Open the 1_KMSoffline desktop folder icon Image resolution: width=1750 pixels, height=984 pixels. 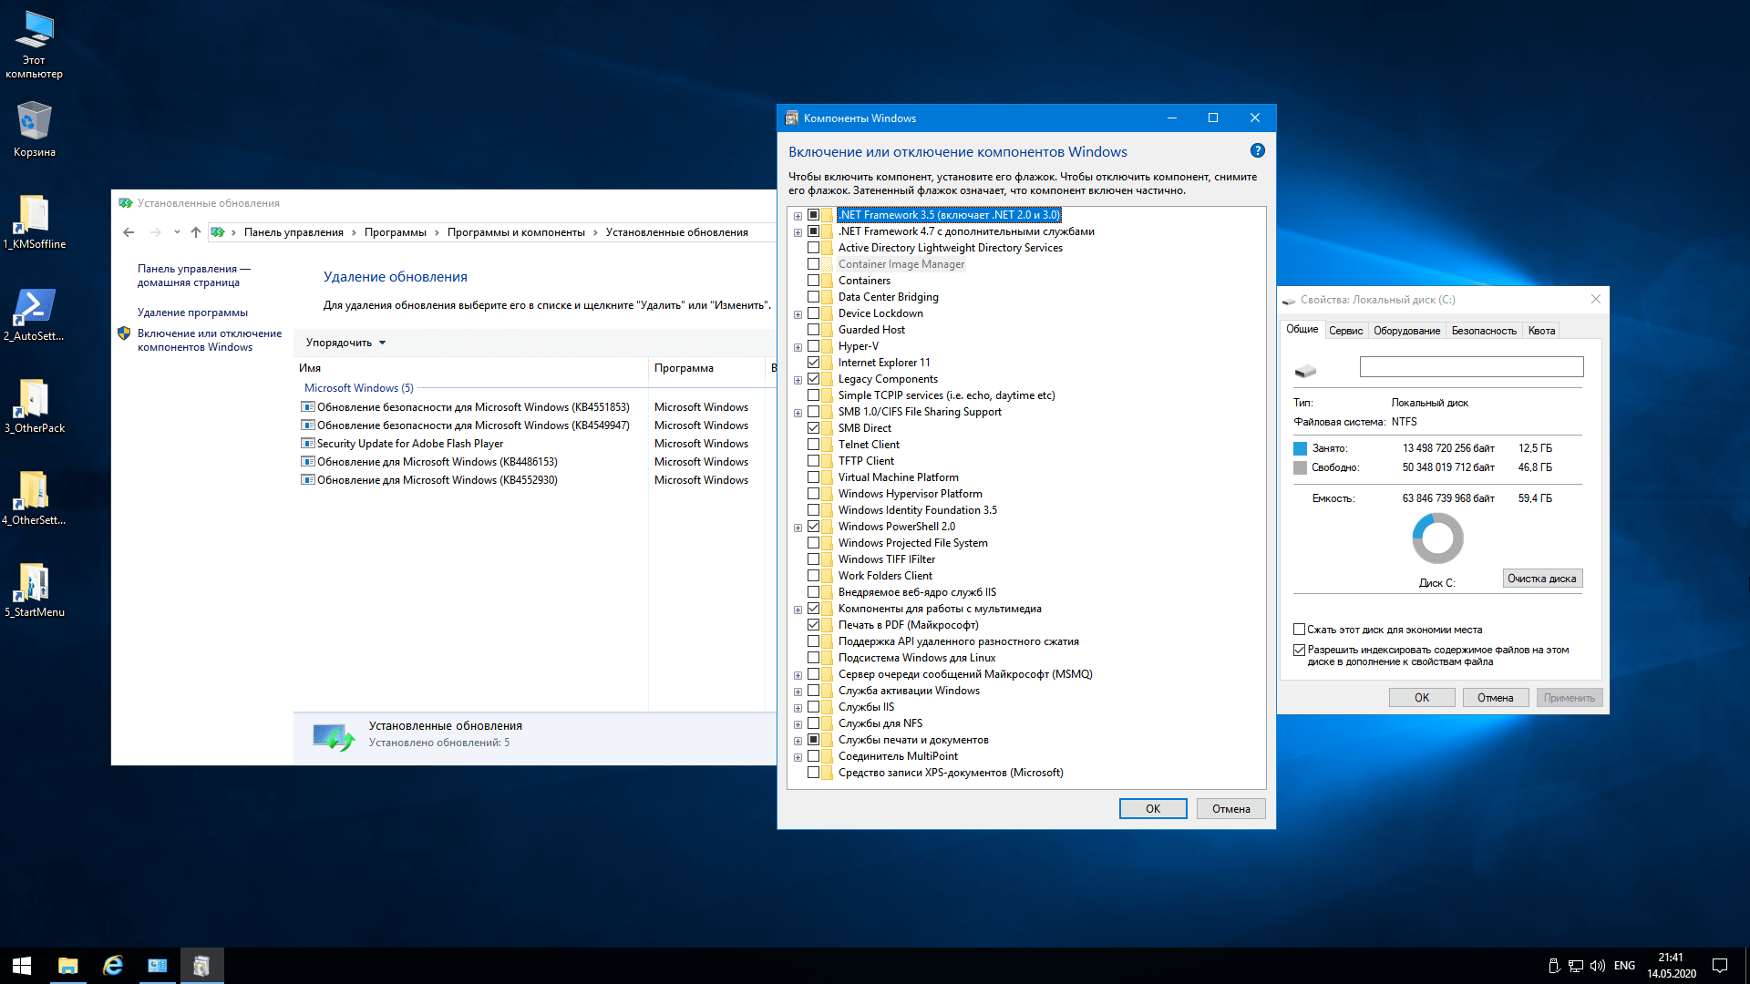[34, 215]
